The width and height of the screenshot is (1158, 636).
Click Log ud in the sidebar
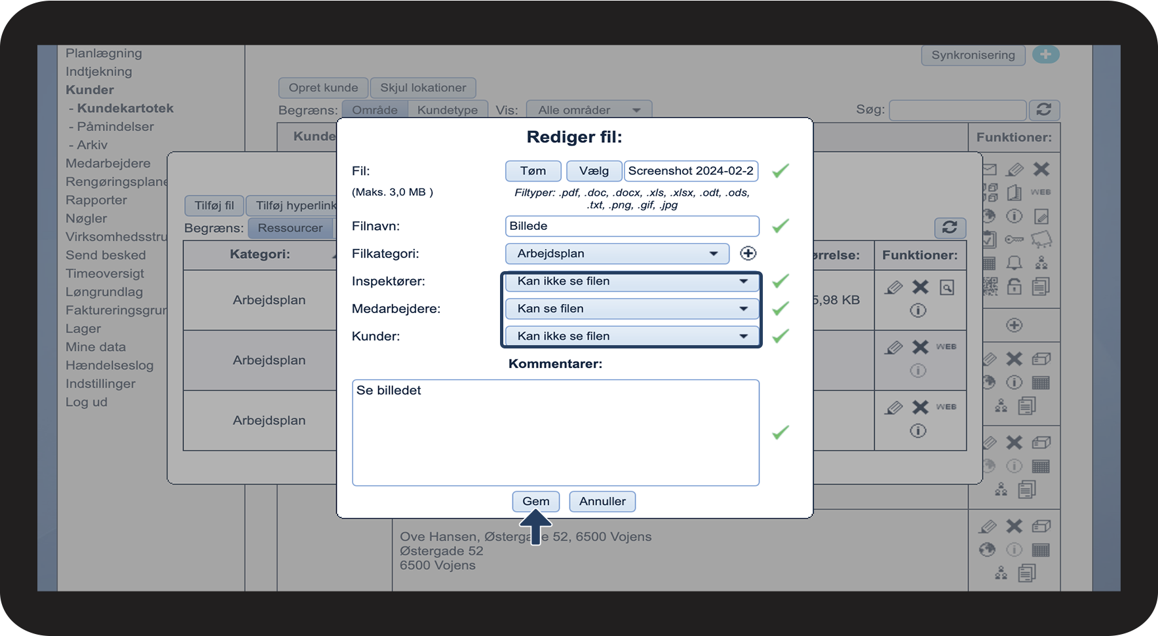coord(87,402)
